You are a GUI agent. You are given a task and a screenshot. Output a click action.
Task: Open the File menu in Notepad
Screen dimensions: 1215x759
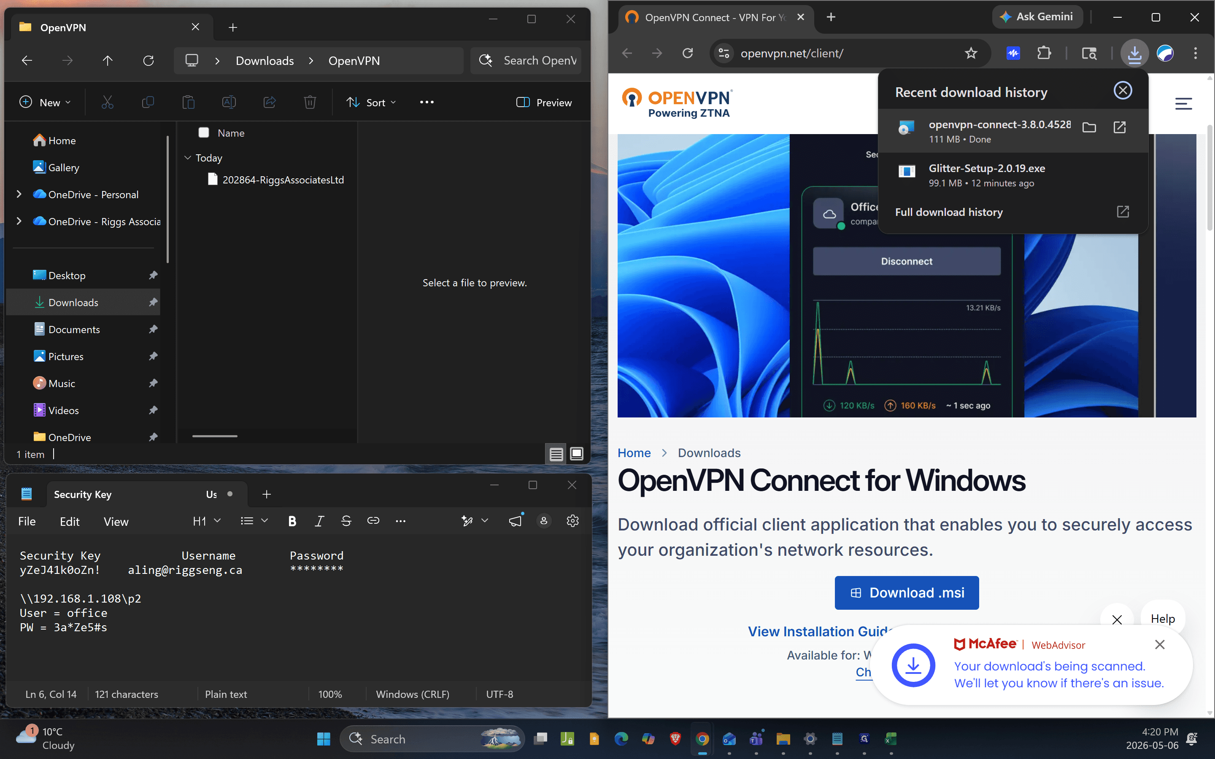coord(27,522)
